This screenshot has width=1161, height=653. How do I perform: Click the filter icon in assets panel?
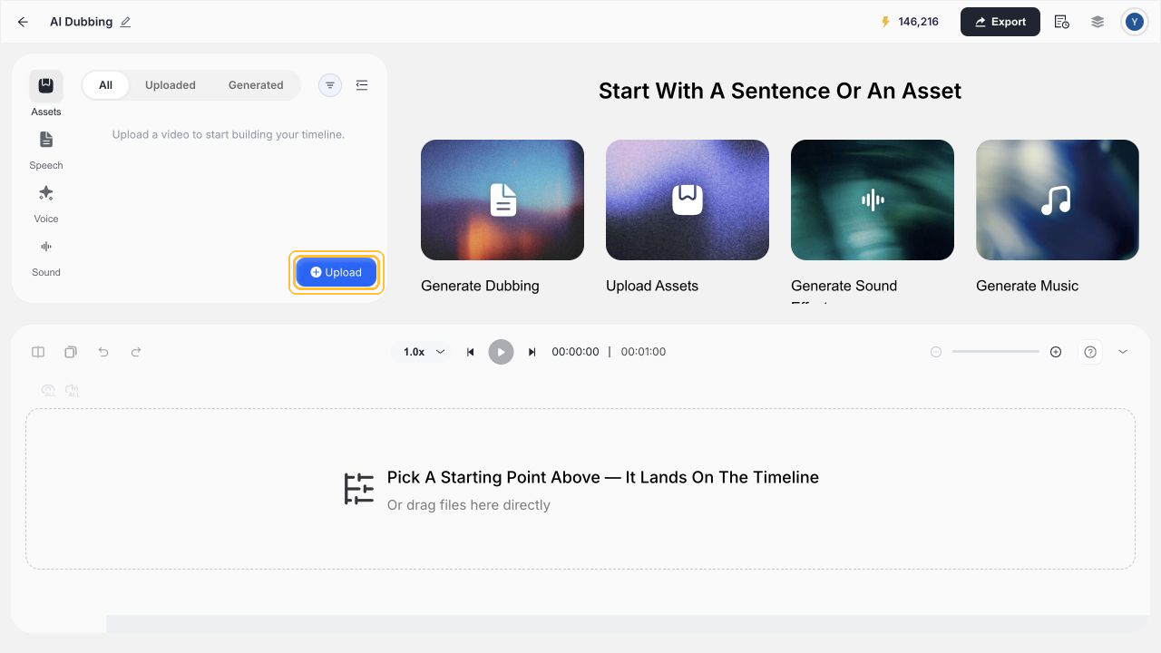click(x=330, y=85)
